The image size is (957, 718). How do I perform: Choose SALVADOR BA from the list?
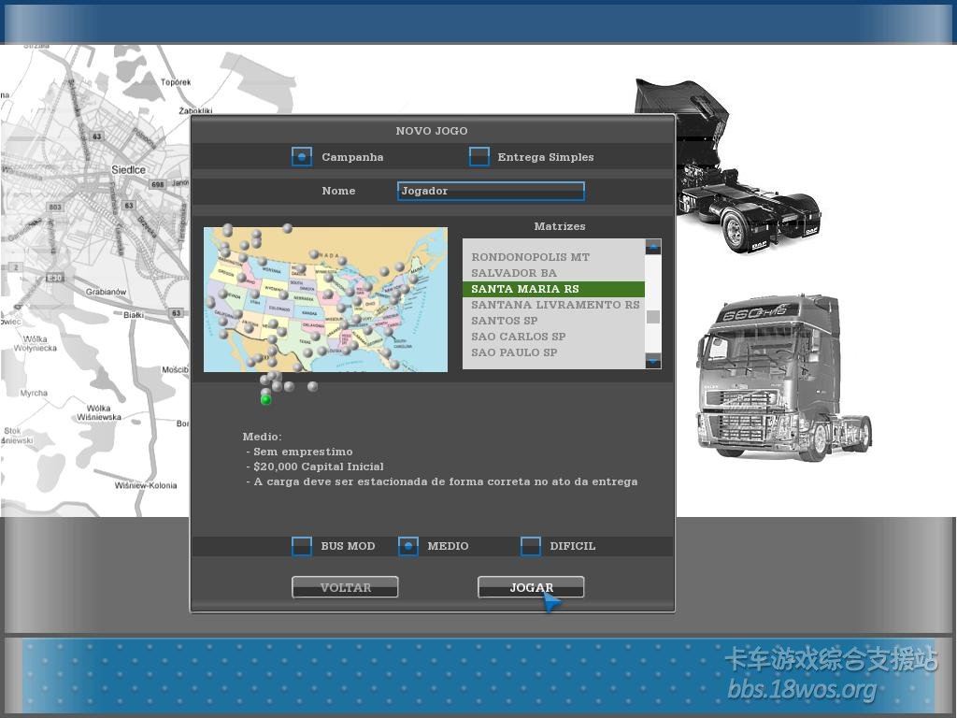click(513, 273)
